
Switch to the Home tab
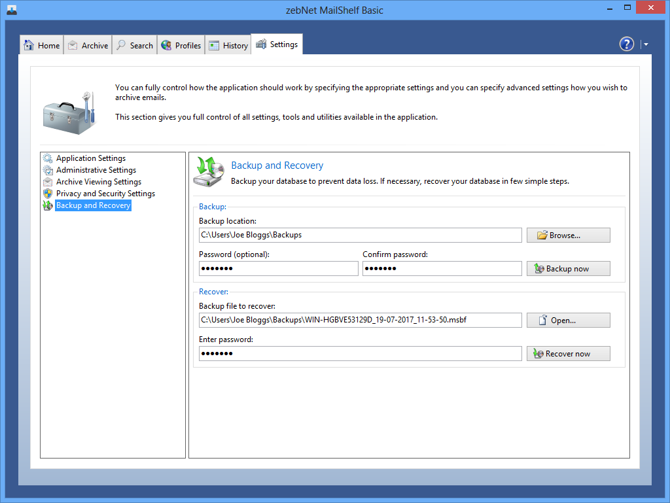pyautogui.click(x=42, y=45)
